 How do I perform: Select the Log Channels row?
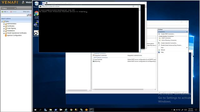(124, 59)
